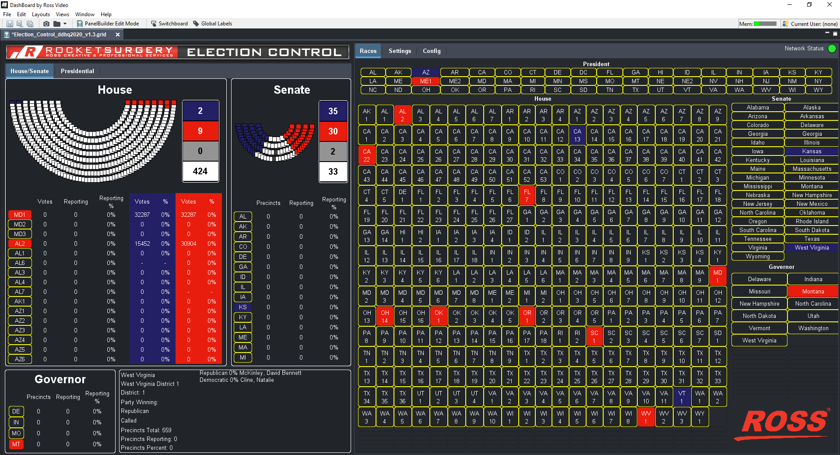This screenshot has width=840, height=455.
Task: Click the Save All icon
Action: pos(30,24)
